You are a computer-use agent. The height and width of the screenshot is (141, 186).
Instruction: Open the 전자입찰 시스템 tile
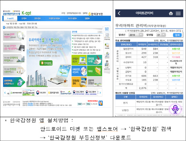point(94,60)
